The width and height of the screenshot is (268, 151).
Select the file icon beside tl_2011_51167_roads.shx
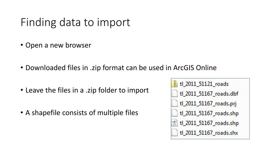(174, 133)
